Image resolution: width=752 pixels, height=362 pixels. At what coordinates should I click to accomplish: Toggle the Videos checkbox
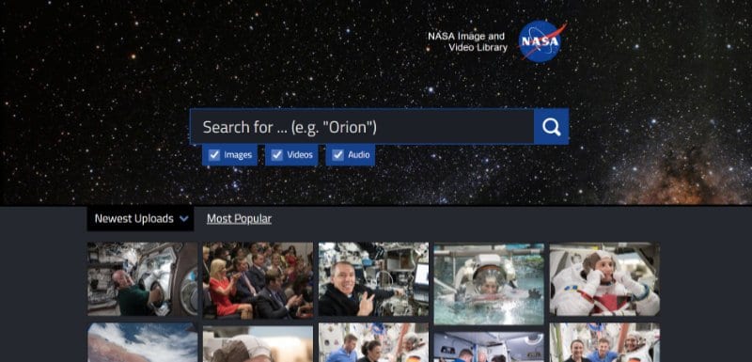(x=276, y=155)
